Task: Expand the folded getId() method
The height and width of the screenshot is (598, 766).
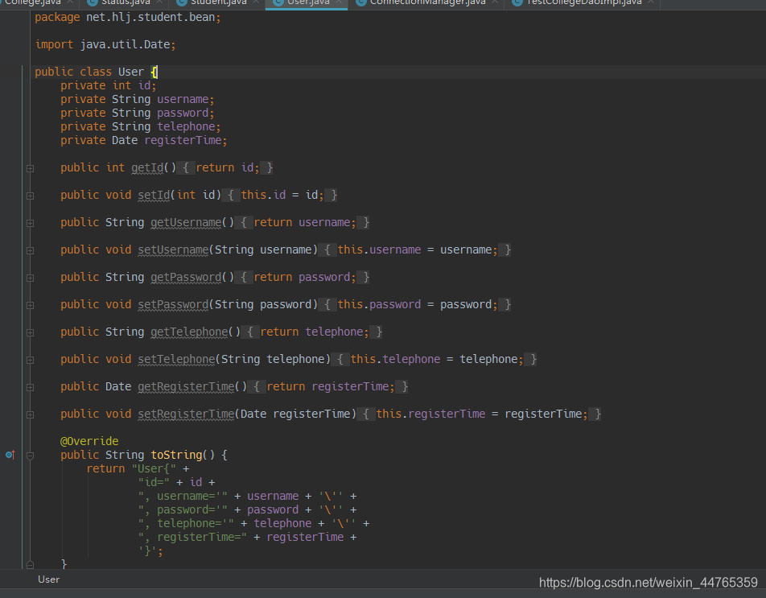Action: tap(30, 168)
